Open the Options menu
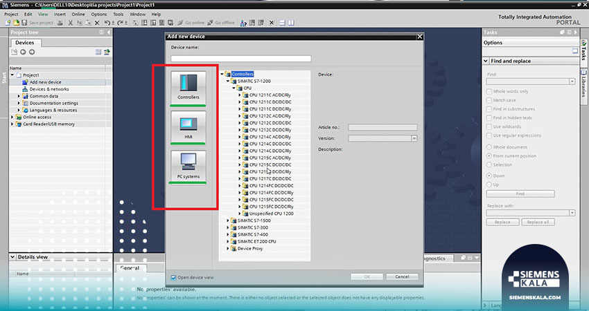Image resolution: width=589 pixels, height=311 pixels. (99, 15)
